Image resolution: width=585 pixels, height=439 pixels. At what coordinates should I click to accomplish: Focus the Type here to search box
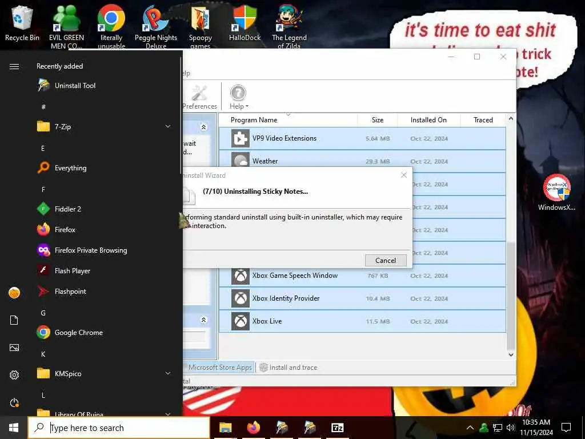point(119,428)
